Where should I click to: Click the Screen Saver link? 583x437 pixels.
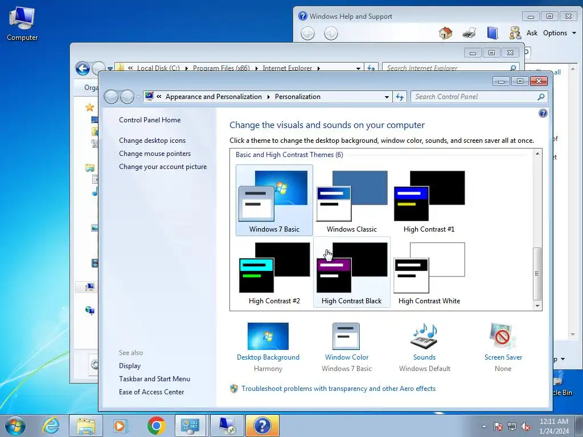503,357
